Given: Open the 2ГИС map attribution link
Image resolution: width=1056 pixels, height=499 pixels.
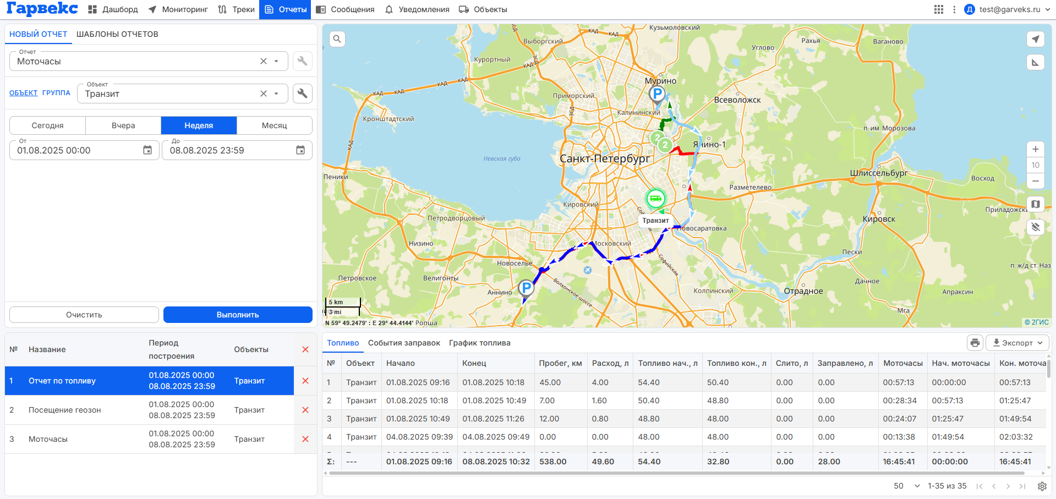Looking at the screenshot, I should coord(1037,322).
